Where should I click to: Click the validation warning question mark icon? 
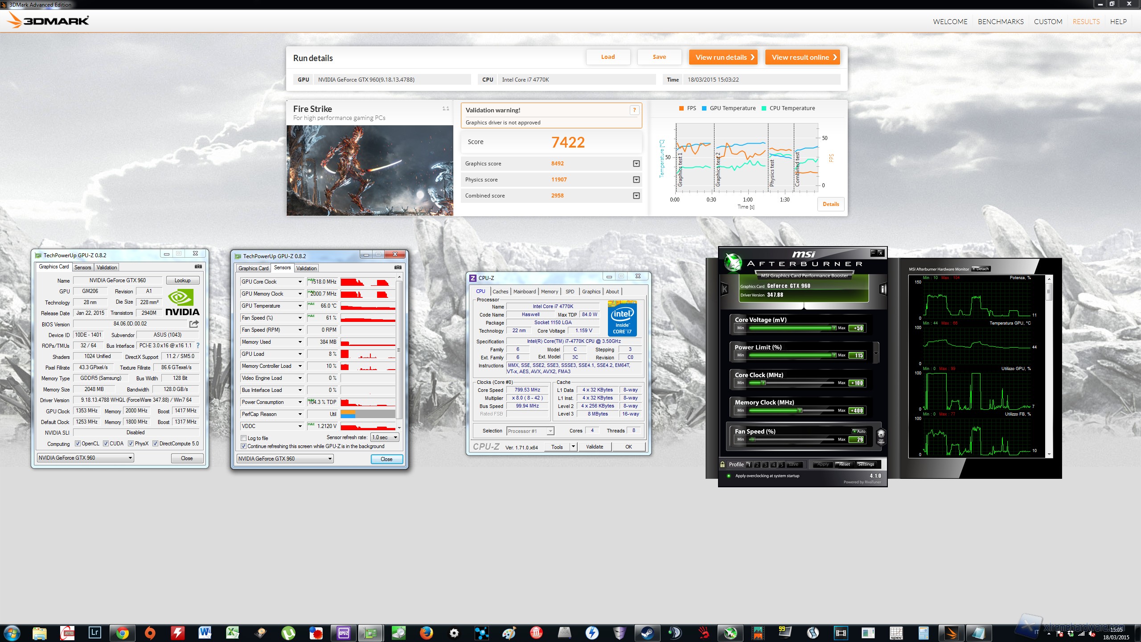point(634,110)
